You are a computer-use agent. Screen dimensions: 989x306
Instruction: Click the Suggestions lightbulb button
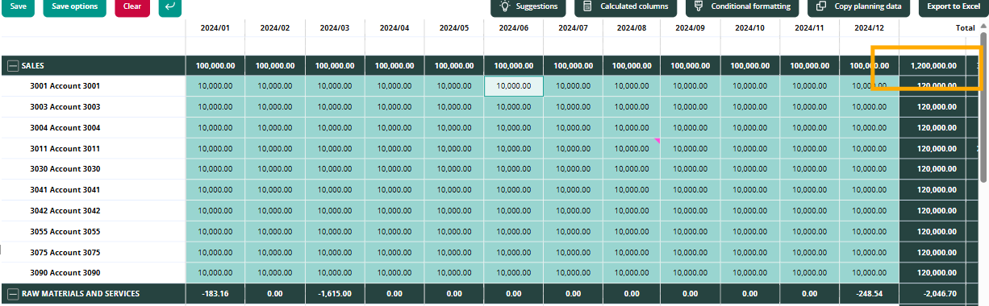click(529, 6)
